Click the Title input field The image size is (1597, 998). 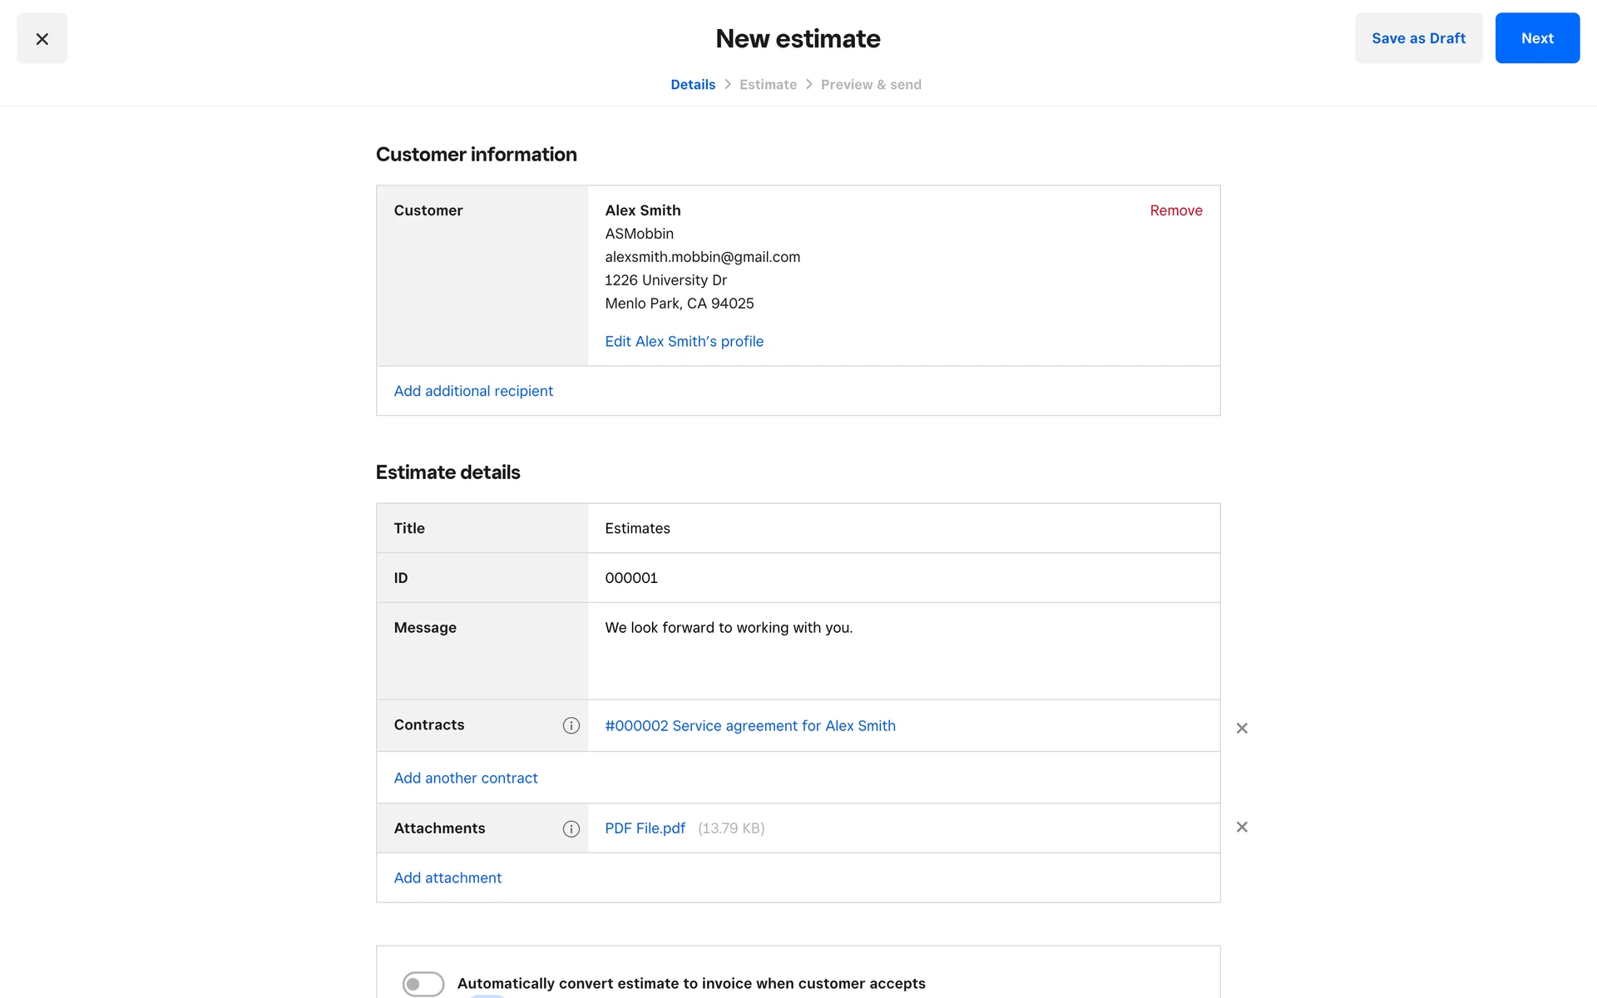point(902,528)
